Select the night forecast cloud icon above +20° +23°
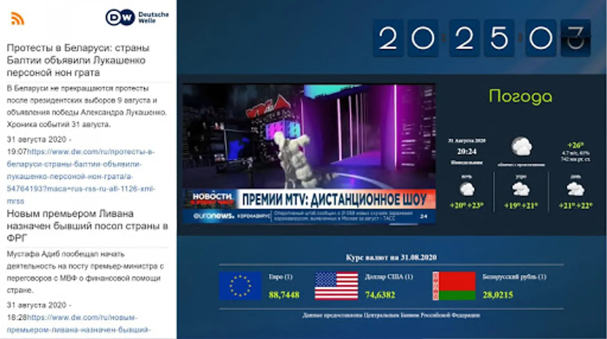Screen dimensions: 607x339 pos(467,189)
